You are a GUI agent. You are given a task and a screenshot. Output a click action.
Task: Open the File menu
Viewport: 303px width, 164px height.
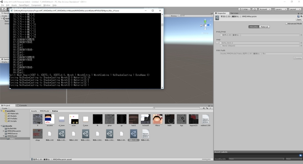pyautogui.click(x=2, y=5)
